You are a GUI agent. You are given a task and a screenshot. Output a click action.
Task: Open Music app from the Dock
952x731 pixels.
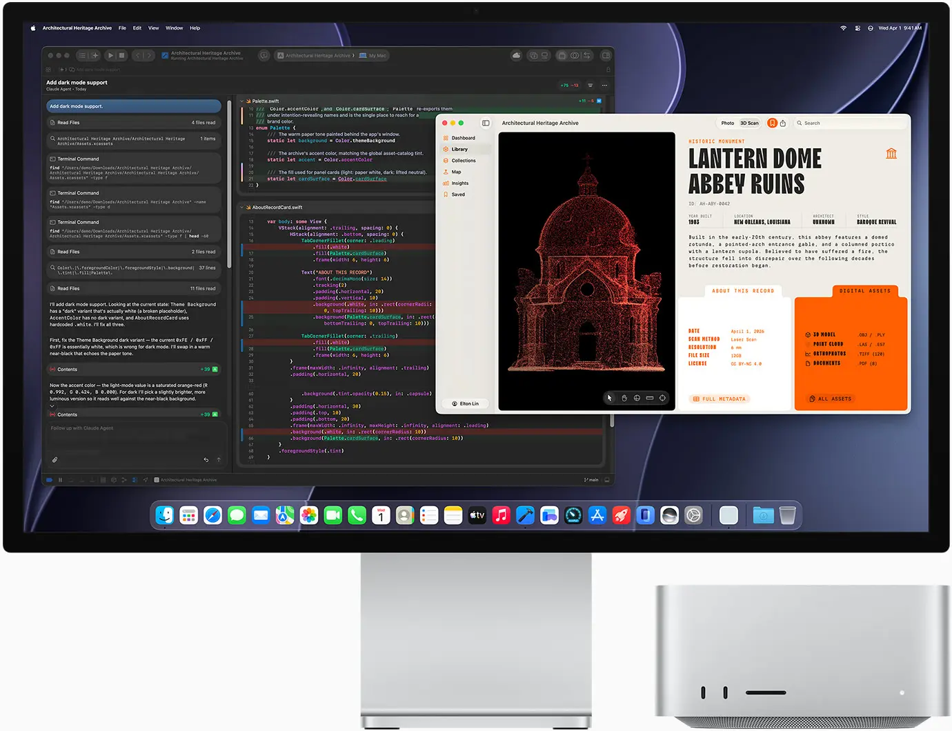tap(501, 515)
